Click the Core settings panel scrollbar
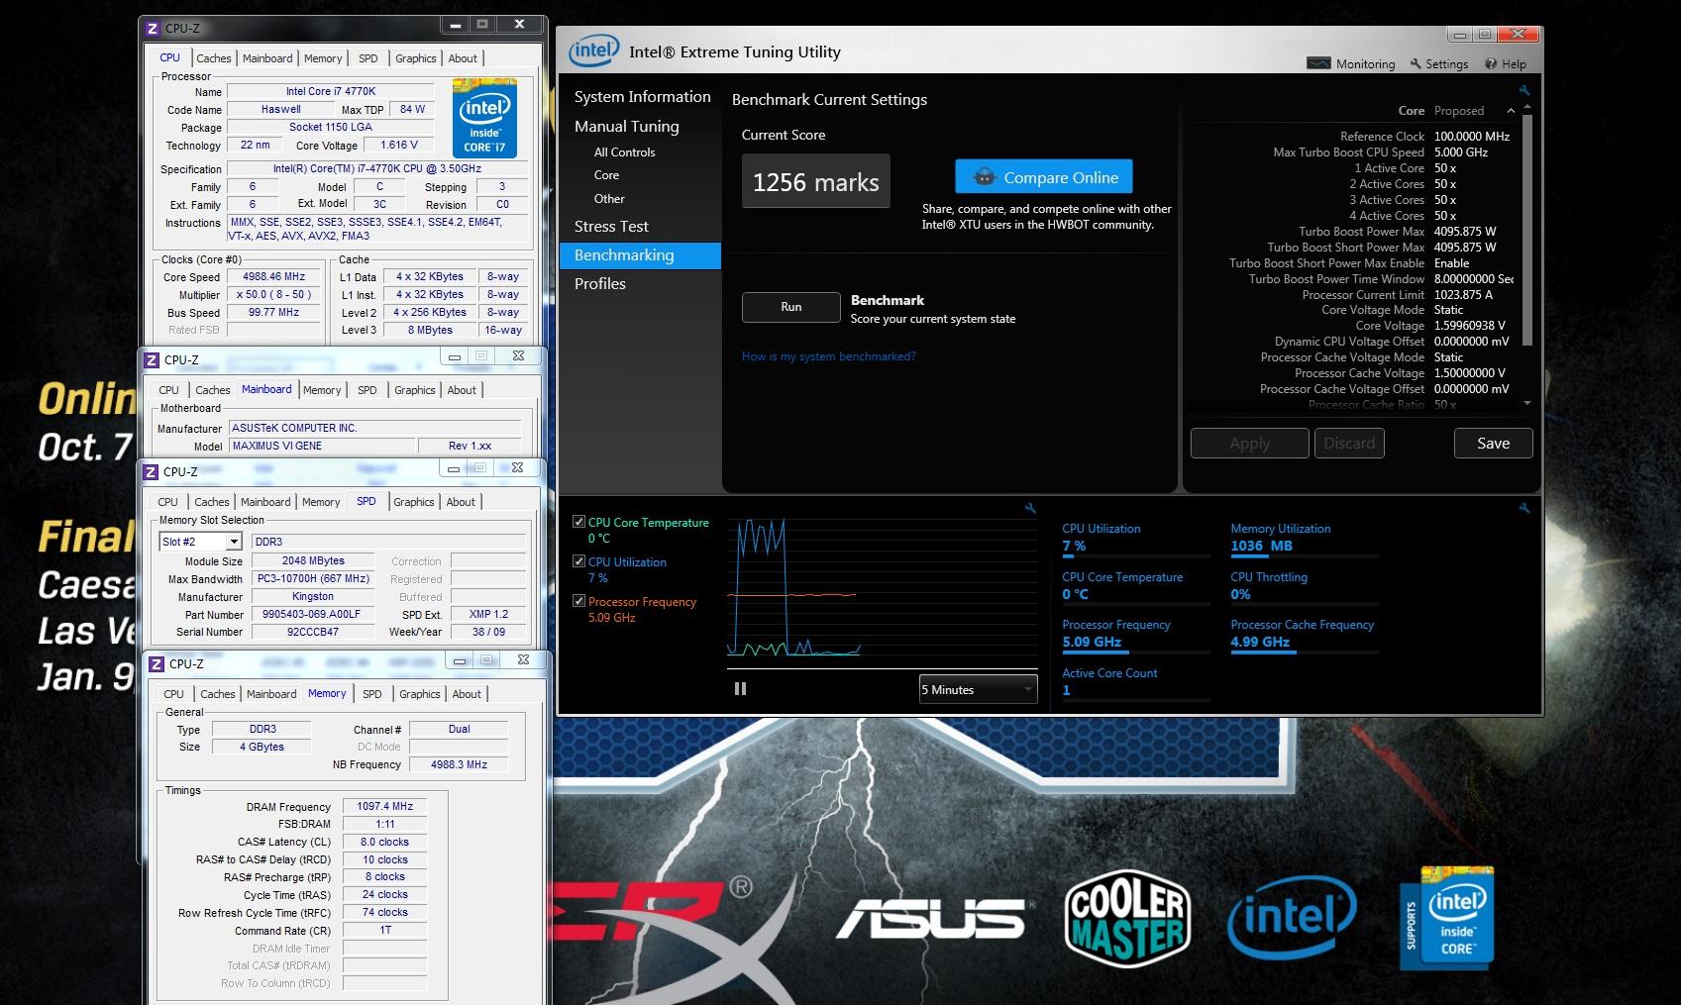Screen dimensions: 1681x1005 click(1526, 230)
